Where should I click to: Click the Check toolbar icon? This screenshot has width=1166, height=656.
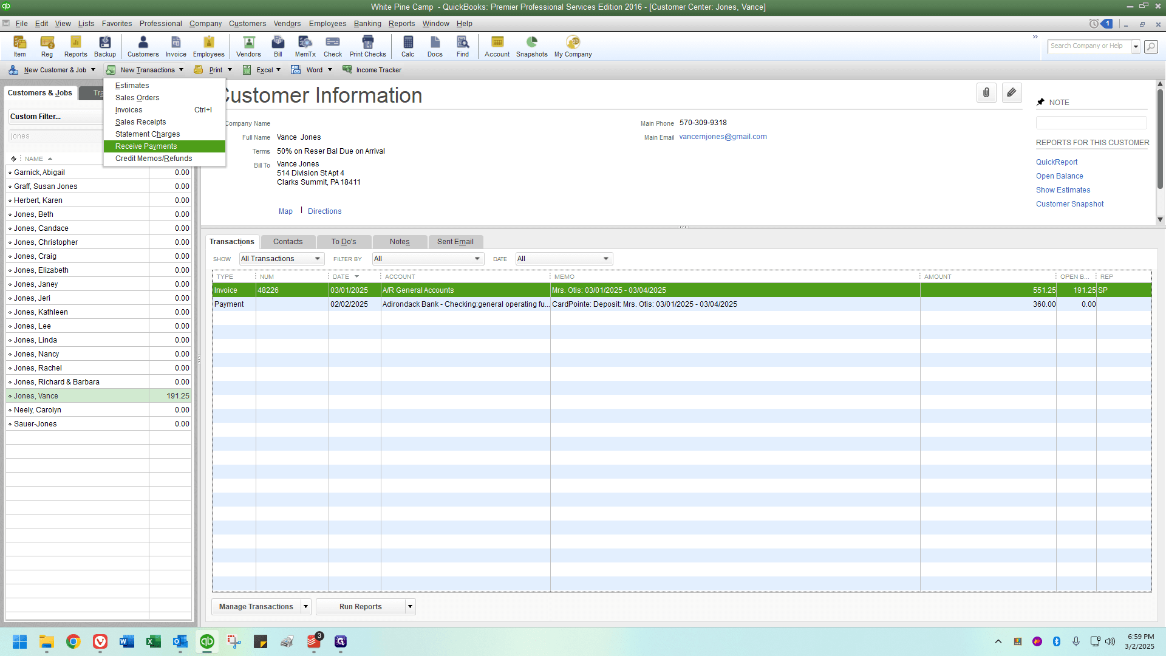tap(333, 46)
